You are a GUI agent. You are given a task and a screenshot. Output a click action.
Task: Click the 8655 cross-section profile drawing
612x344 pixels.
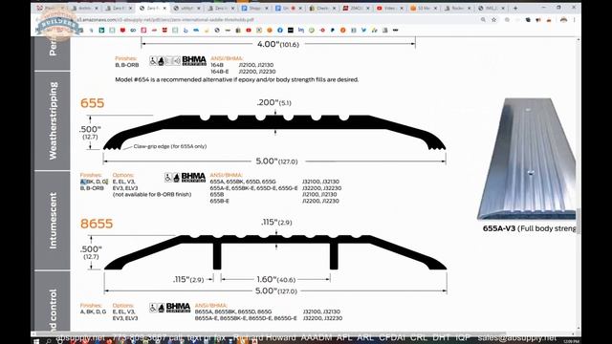(275, 252)
